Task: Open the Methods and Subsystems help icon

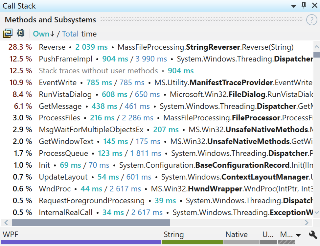Action: (312, 20)
